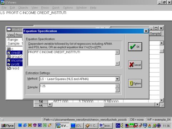Open estimation Options button
The height and width of the screenshot is (129, 172).
point(135,83)
